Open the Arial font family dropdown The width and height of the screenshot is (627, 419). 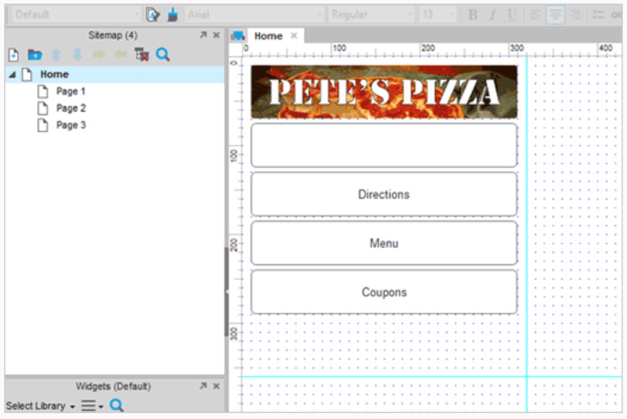tap(255, 15)
